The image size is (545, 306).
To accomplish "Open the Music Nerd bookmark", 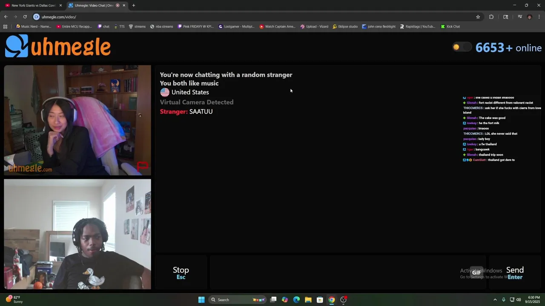I will 33,26.
